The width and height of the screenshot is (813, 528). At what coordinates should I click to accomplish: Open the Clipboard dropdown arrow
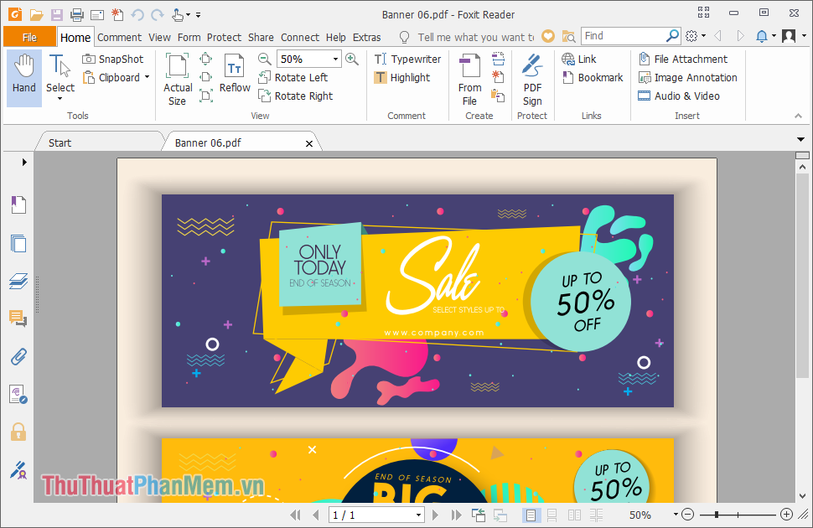point(148,77)
